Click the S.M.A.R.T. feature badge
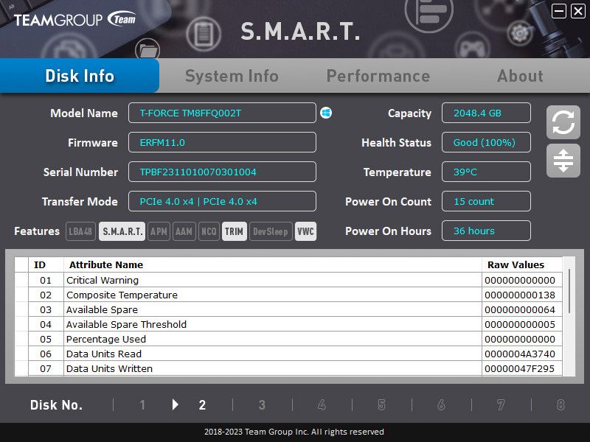This screenshot has width=590, height=442. 122,231
